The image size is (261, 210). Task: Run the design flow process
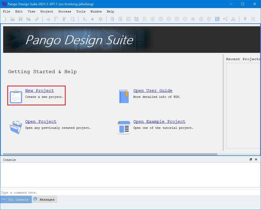84,19
